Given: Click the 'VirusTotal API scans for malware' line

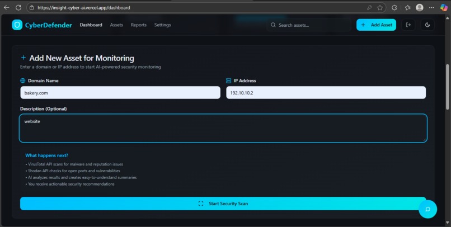Looking at the screenshot, I should tap(74, 164).
